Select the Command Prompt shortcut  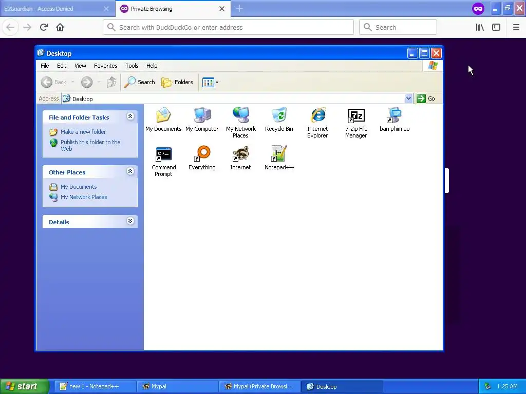pos(163,161)
